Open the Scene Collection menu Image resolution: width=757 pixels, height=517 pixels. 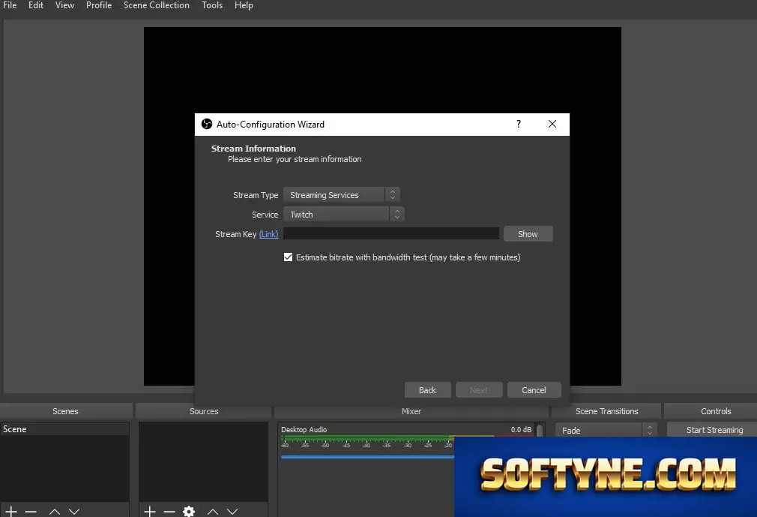157,5
